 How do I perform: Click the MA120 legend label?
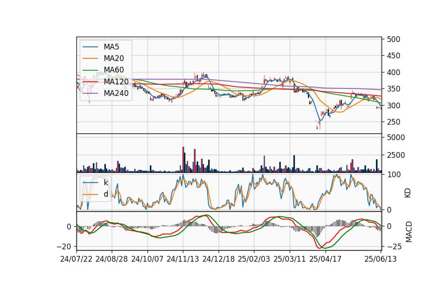tap(116, 81)
